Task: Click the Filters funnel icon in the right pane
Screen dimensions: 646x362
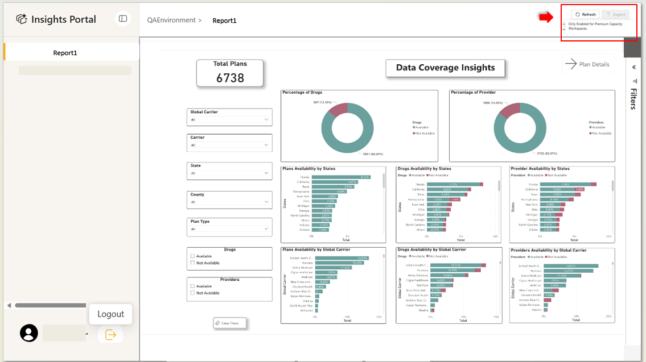Action: coord(634,81)
